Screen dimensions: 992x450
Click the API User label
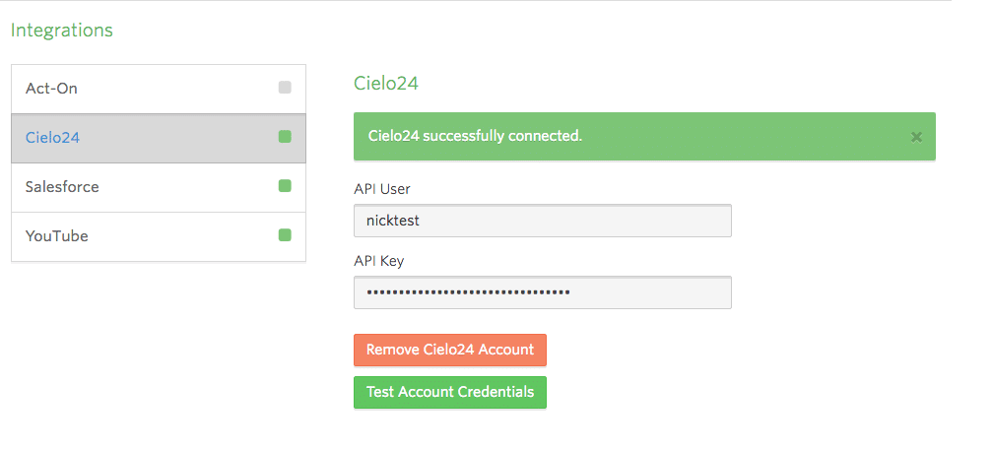pyautogui.click(x=381, y=189)
